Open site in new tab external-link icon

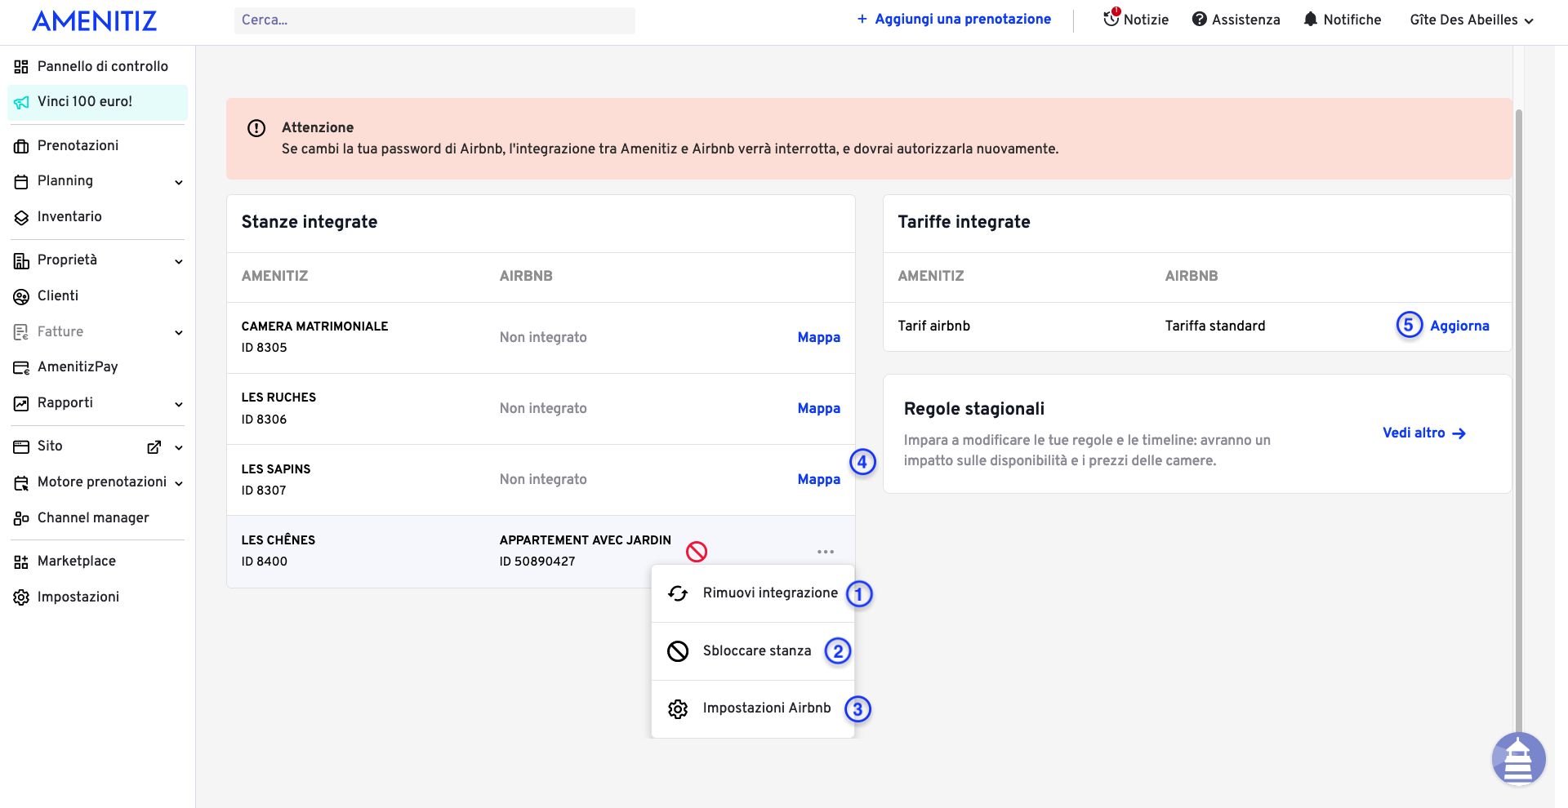154,447
